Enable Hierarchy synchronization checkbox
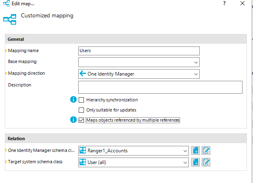 (82, 100)
